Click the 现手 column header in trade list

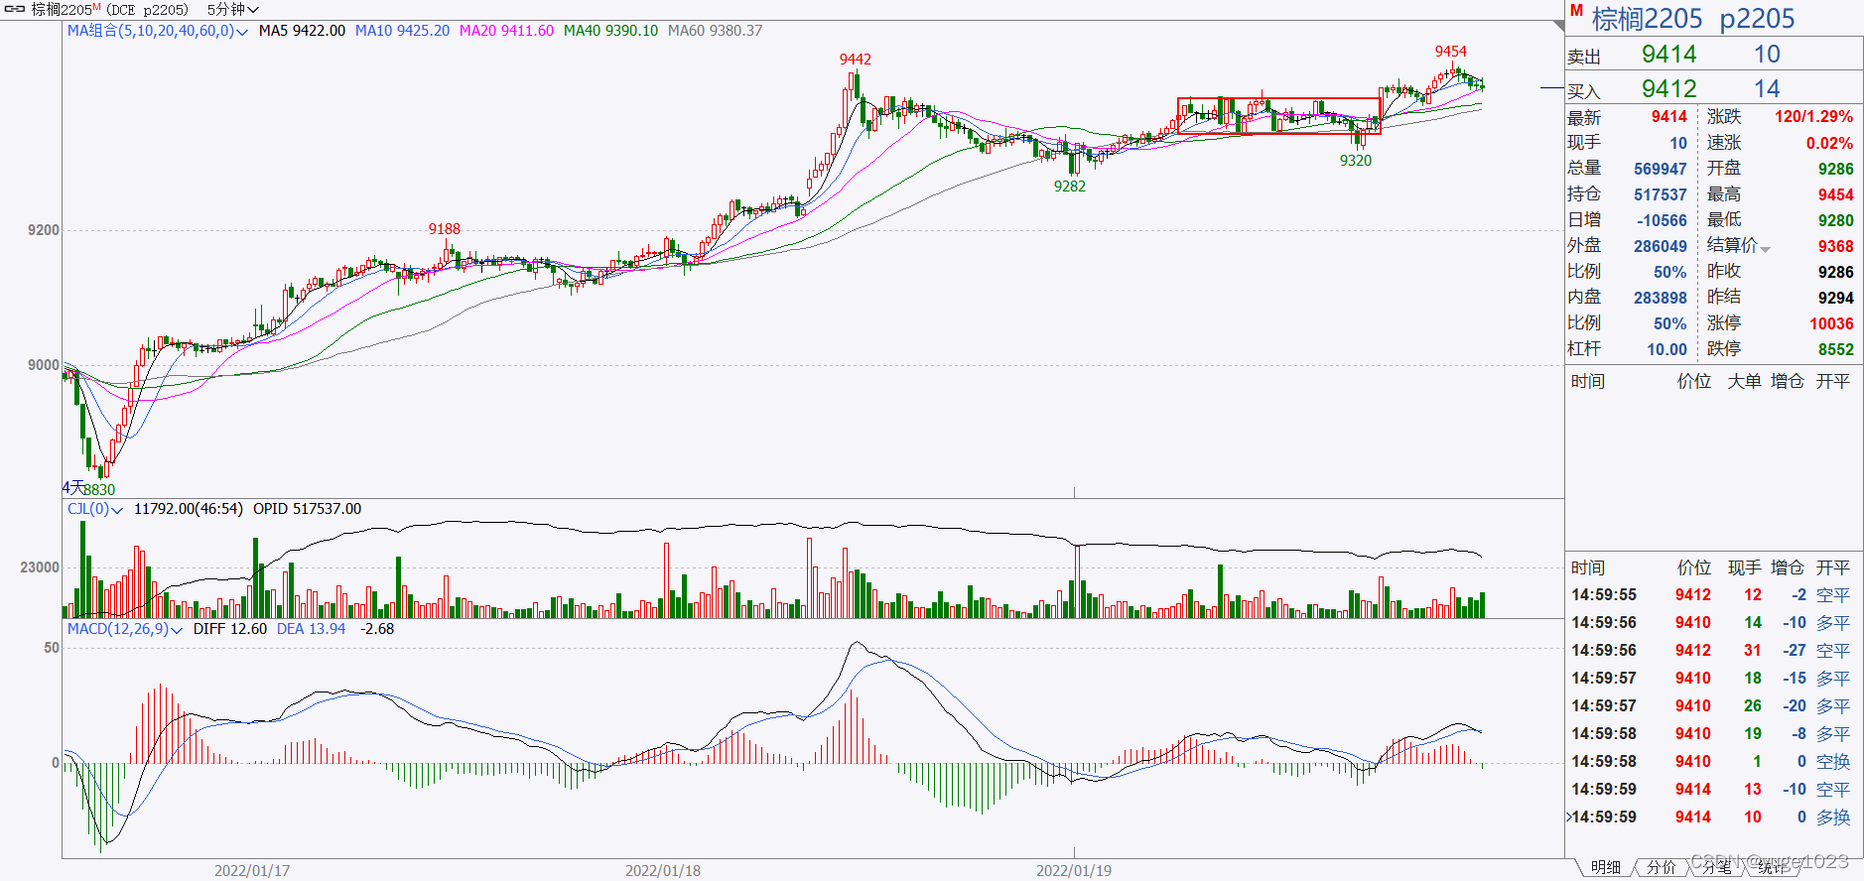click(x=1744, y=568)
